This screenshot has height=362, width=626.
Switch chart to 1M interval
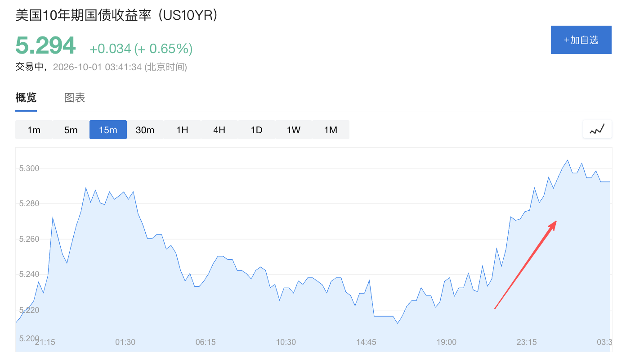pos(331,130)
